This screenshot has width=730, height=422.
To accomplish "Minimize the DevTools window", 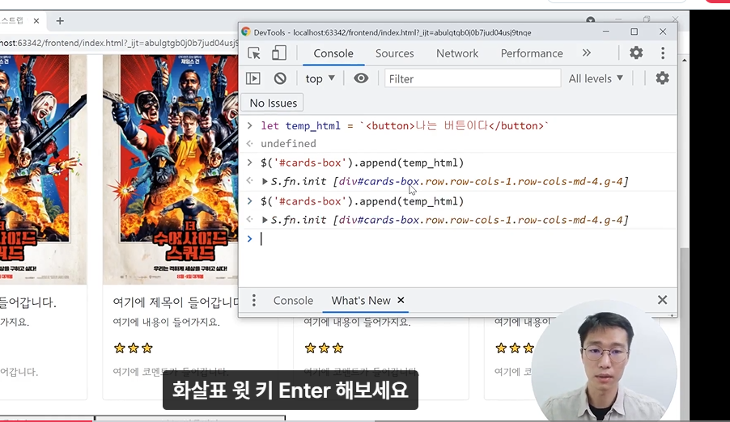I will coord(605,32).
